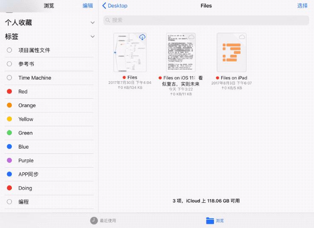
Task: Tap the 标签 section heading
Action: pyautogui.click(x=12, y=36)
